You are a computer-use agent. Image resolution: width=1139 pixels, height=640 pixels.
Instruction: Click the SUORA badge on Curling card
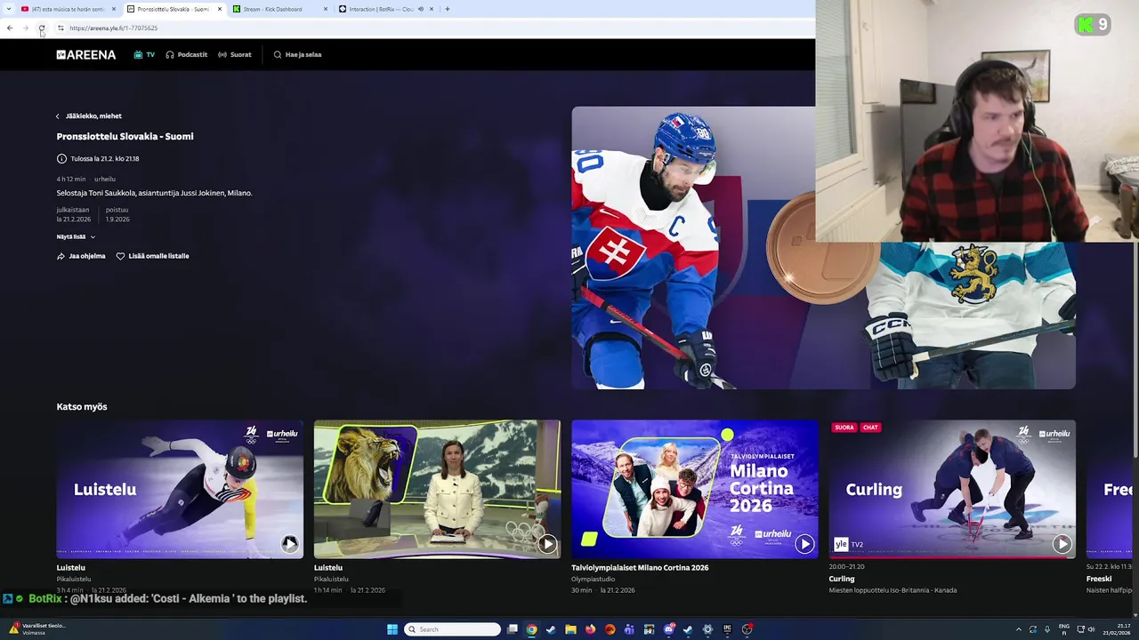(844, 428)
